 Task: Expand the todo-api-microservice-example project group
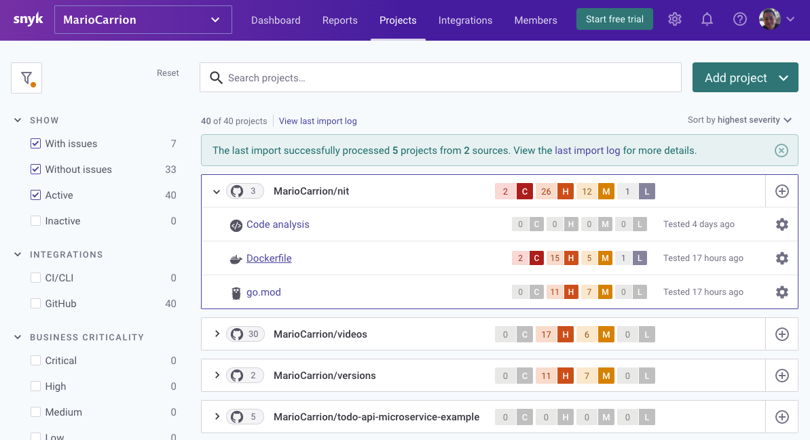217,416
